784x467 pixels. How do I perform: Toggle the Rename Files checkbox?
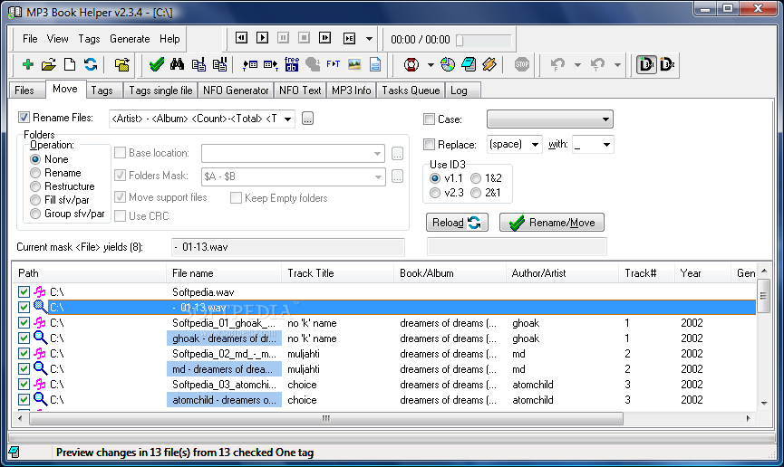24,118
